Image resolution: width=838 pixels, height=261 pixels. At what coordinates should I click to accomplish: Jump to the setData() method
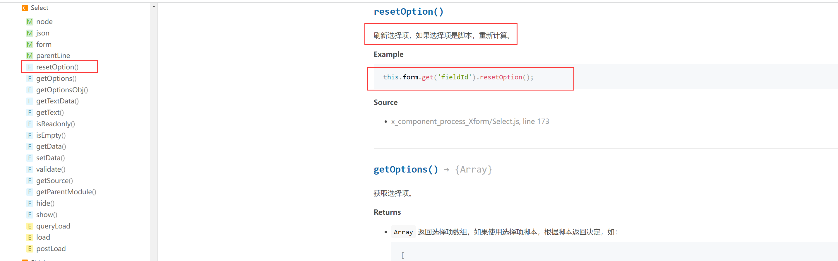50,158
